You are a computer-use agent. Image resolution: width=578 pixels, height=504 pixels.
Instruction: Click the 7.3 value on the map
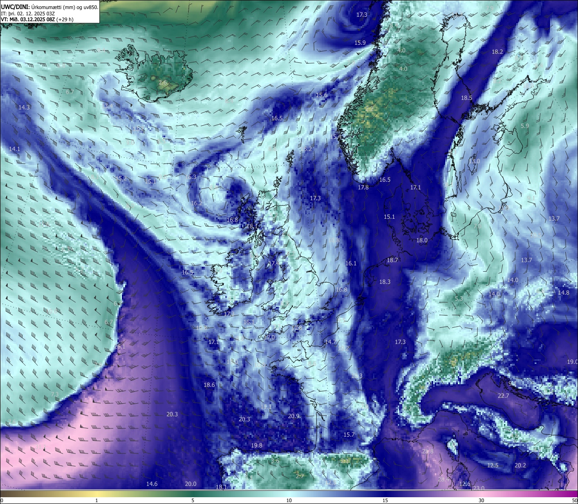click(55, 395)
